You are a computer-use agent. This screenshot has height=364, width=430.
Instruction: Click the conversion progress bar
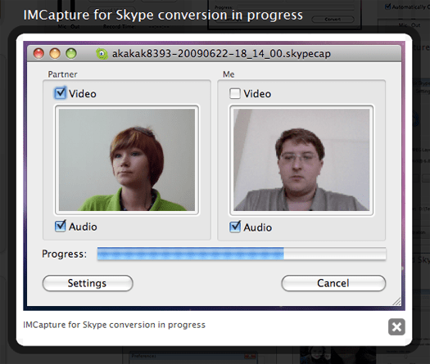click(242, 254)
